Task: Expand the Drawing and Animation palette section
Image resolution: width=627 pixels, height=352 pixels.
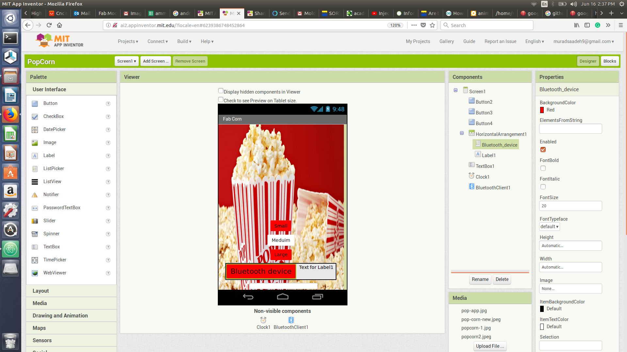Action: point(72,315)
